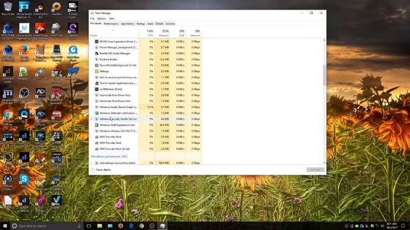This screenshot has width=410, height=230.
Task: Expand the Antimalware Service Executable row
Action: tap(92, 163)
